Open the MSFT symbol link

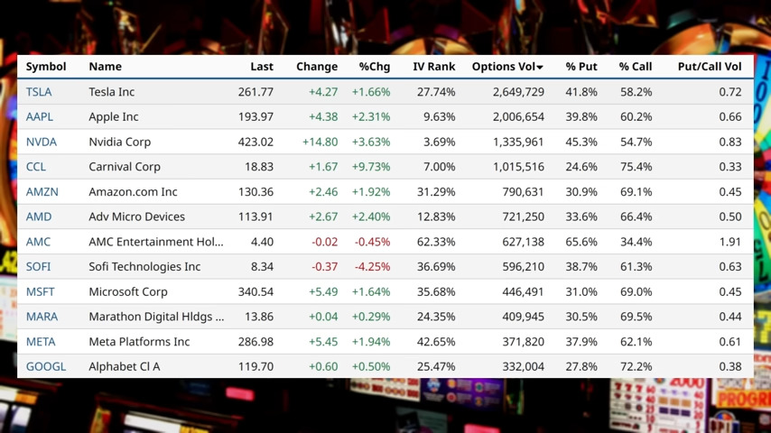pyautogui.click(x=41, y=291)
